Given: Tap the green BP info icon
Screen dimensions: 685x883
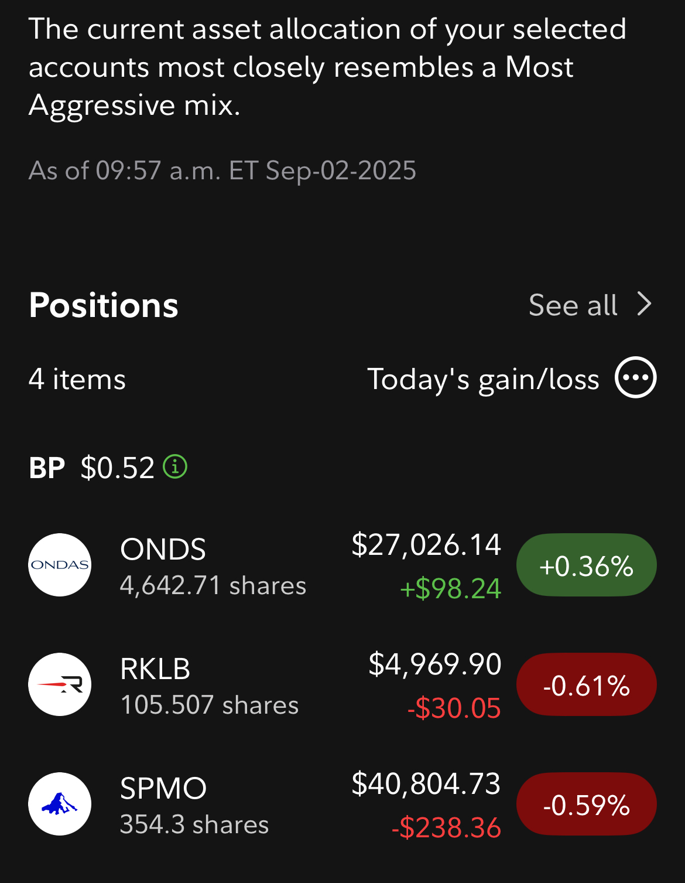Looking at the screenshot, I should 175,467.
